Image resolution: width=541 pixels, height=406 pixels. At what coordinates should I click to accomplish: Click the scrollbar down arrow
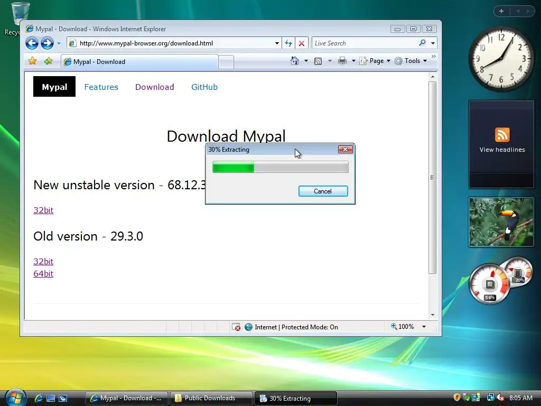click(433, 315)
